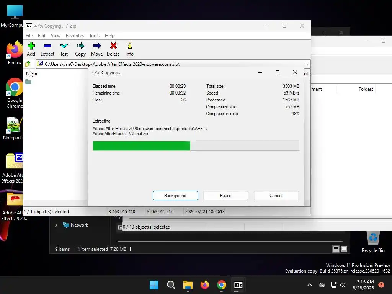Viewport: 392px width, 294px height.
Task: Open Firefox from taskbar
Action: click(x=205, y=285)
